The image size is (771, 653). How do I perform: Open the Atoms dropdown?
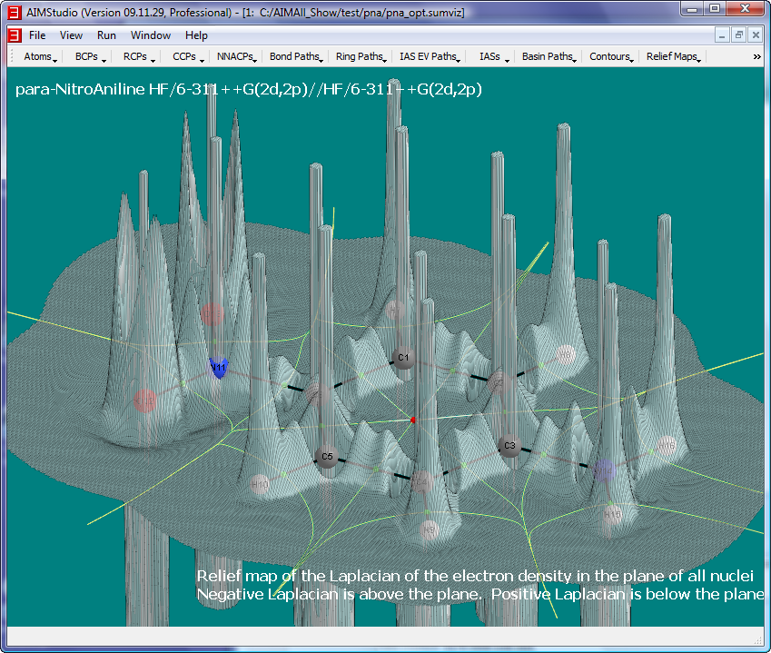[41, 56]
